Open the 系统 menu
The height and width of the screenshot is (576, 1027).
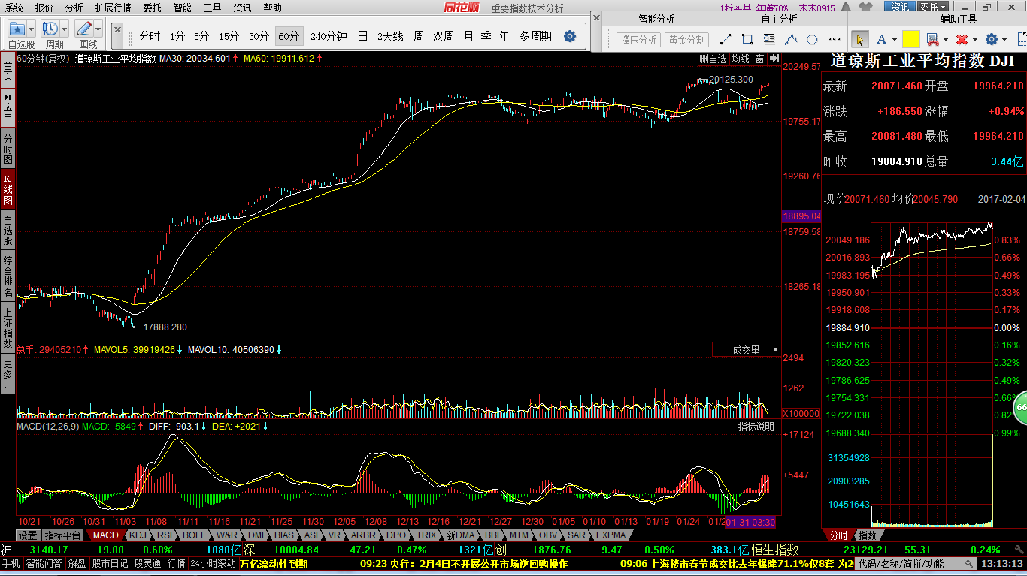click(14, 8)
